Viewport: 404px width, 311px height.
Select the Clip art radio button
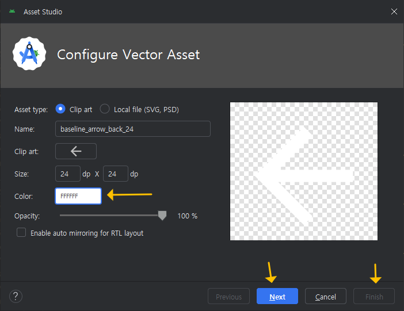pos(60,109)
